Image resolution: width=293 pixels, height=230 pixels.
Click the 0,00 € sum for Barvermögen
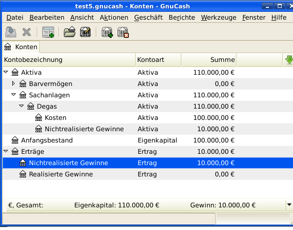pyautogui.click(x=225, y=84)
